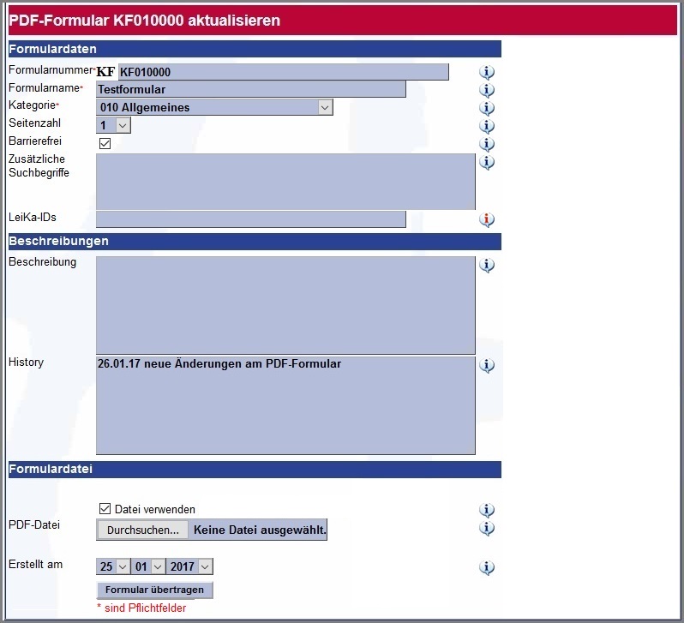
Task: Open year dropdown showing 2017
Action: [x=189, y=566]
